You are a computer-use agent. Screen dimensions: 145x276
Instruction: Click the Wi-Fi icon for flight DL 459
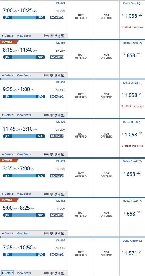[x=51, y=75]
